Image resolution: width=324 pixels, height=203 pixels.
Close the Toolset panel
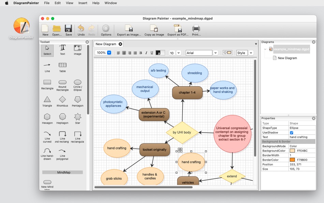tap(87, 42)
